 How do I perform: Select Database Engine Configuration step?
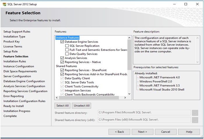click(24, 81)
